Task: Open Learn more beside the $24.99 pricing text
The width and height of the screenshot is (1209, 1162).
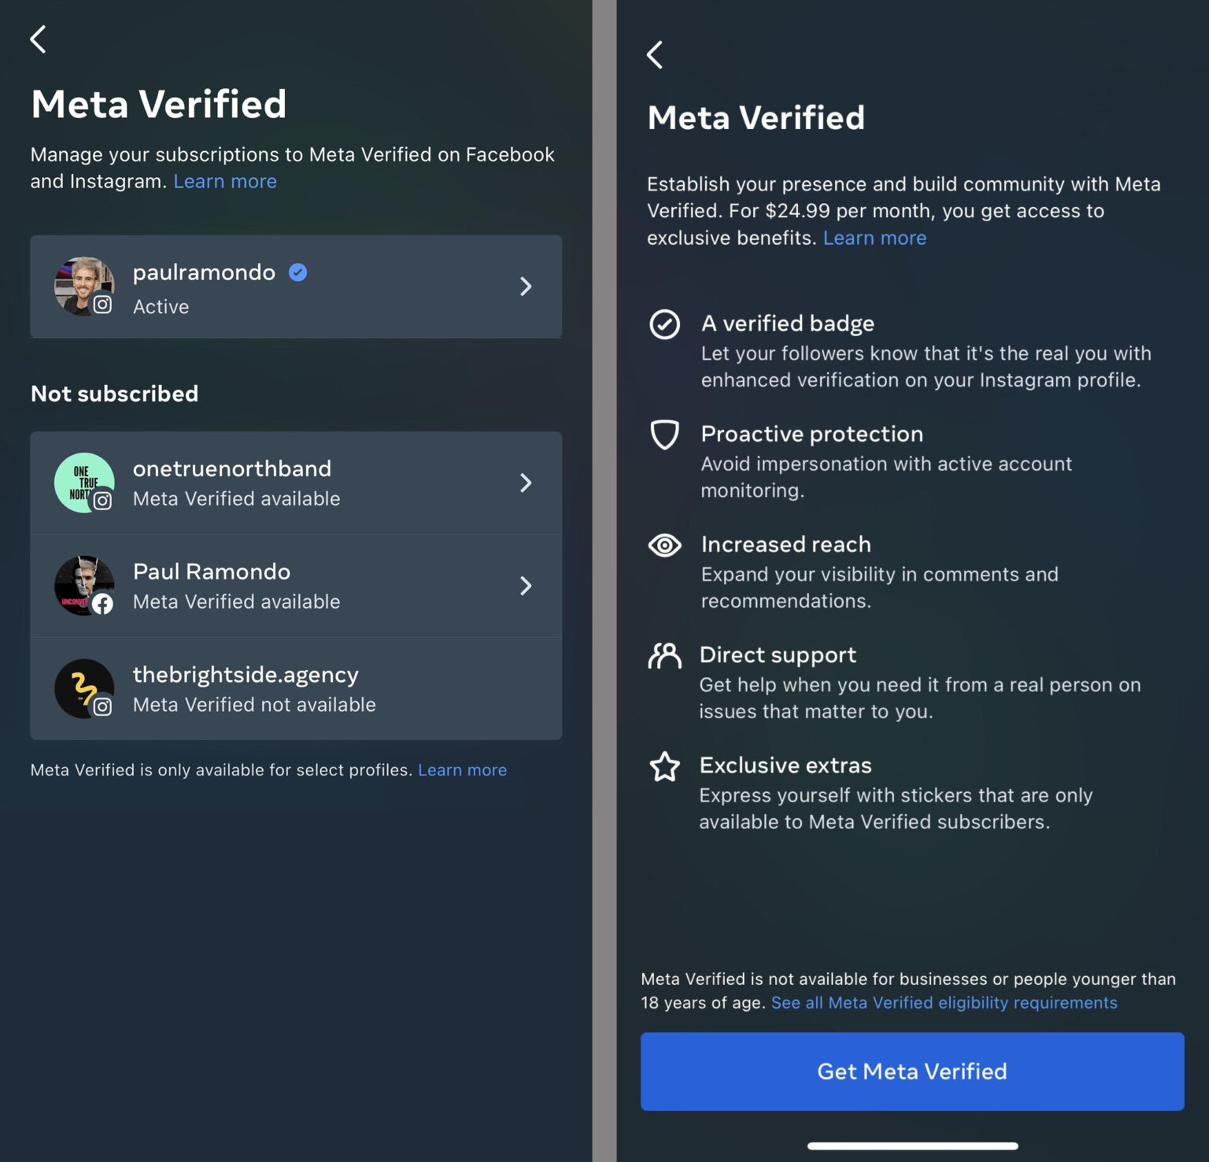Action: tap(874, 238)
